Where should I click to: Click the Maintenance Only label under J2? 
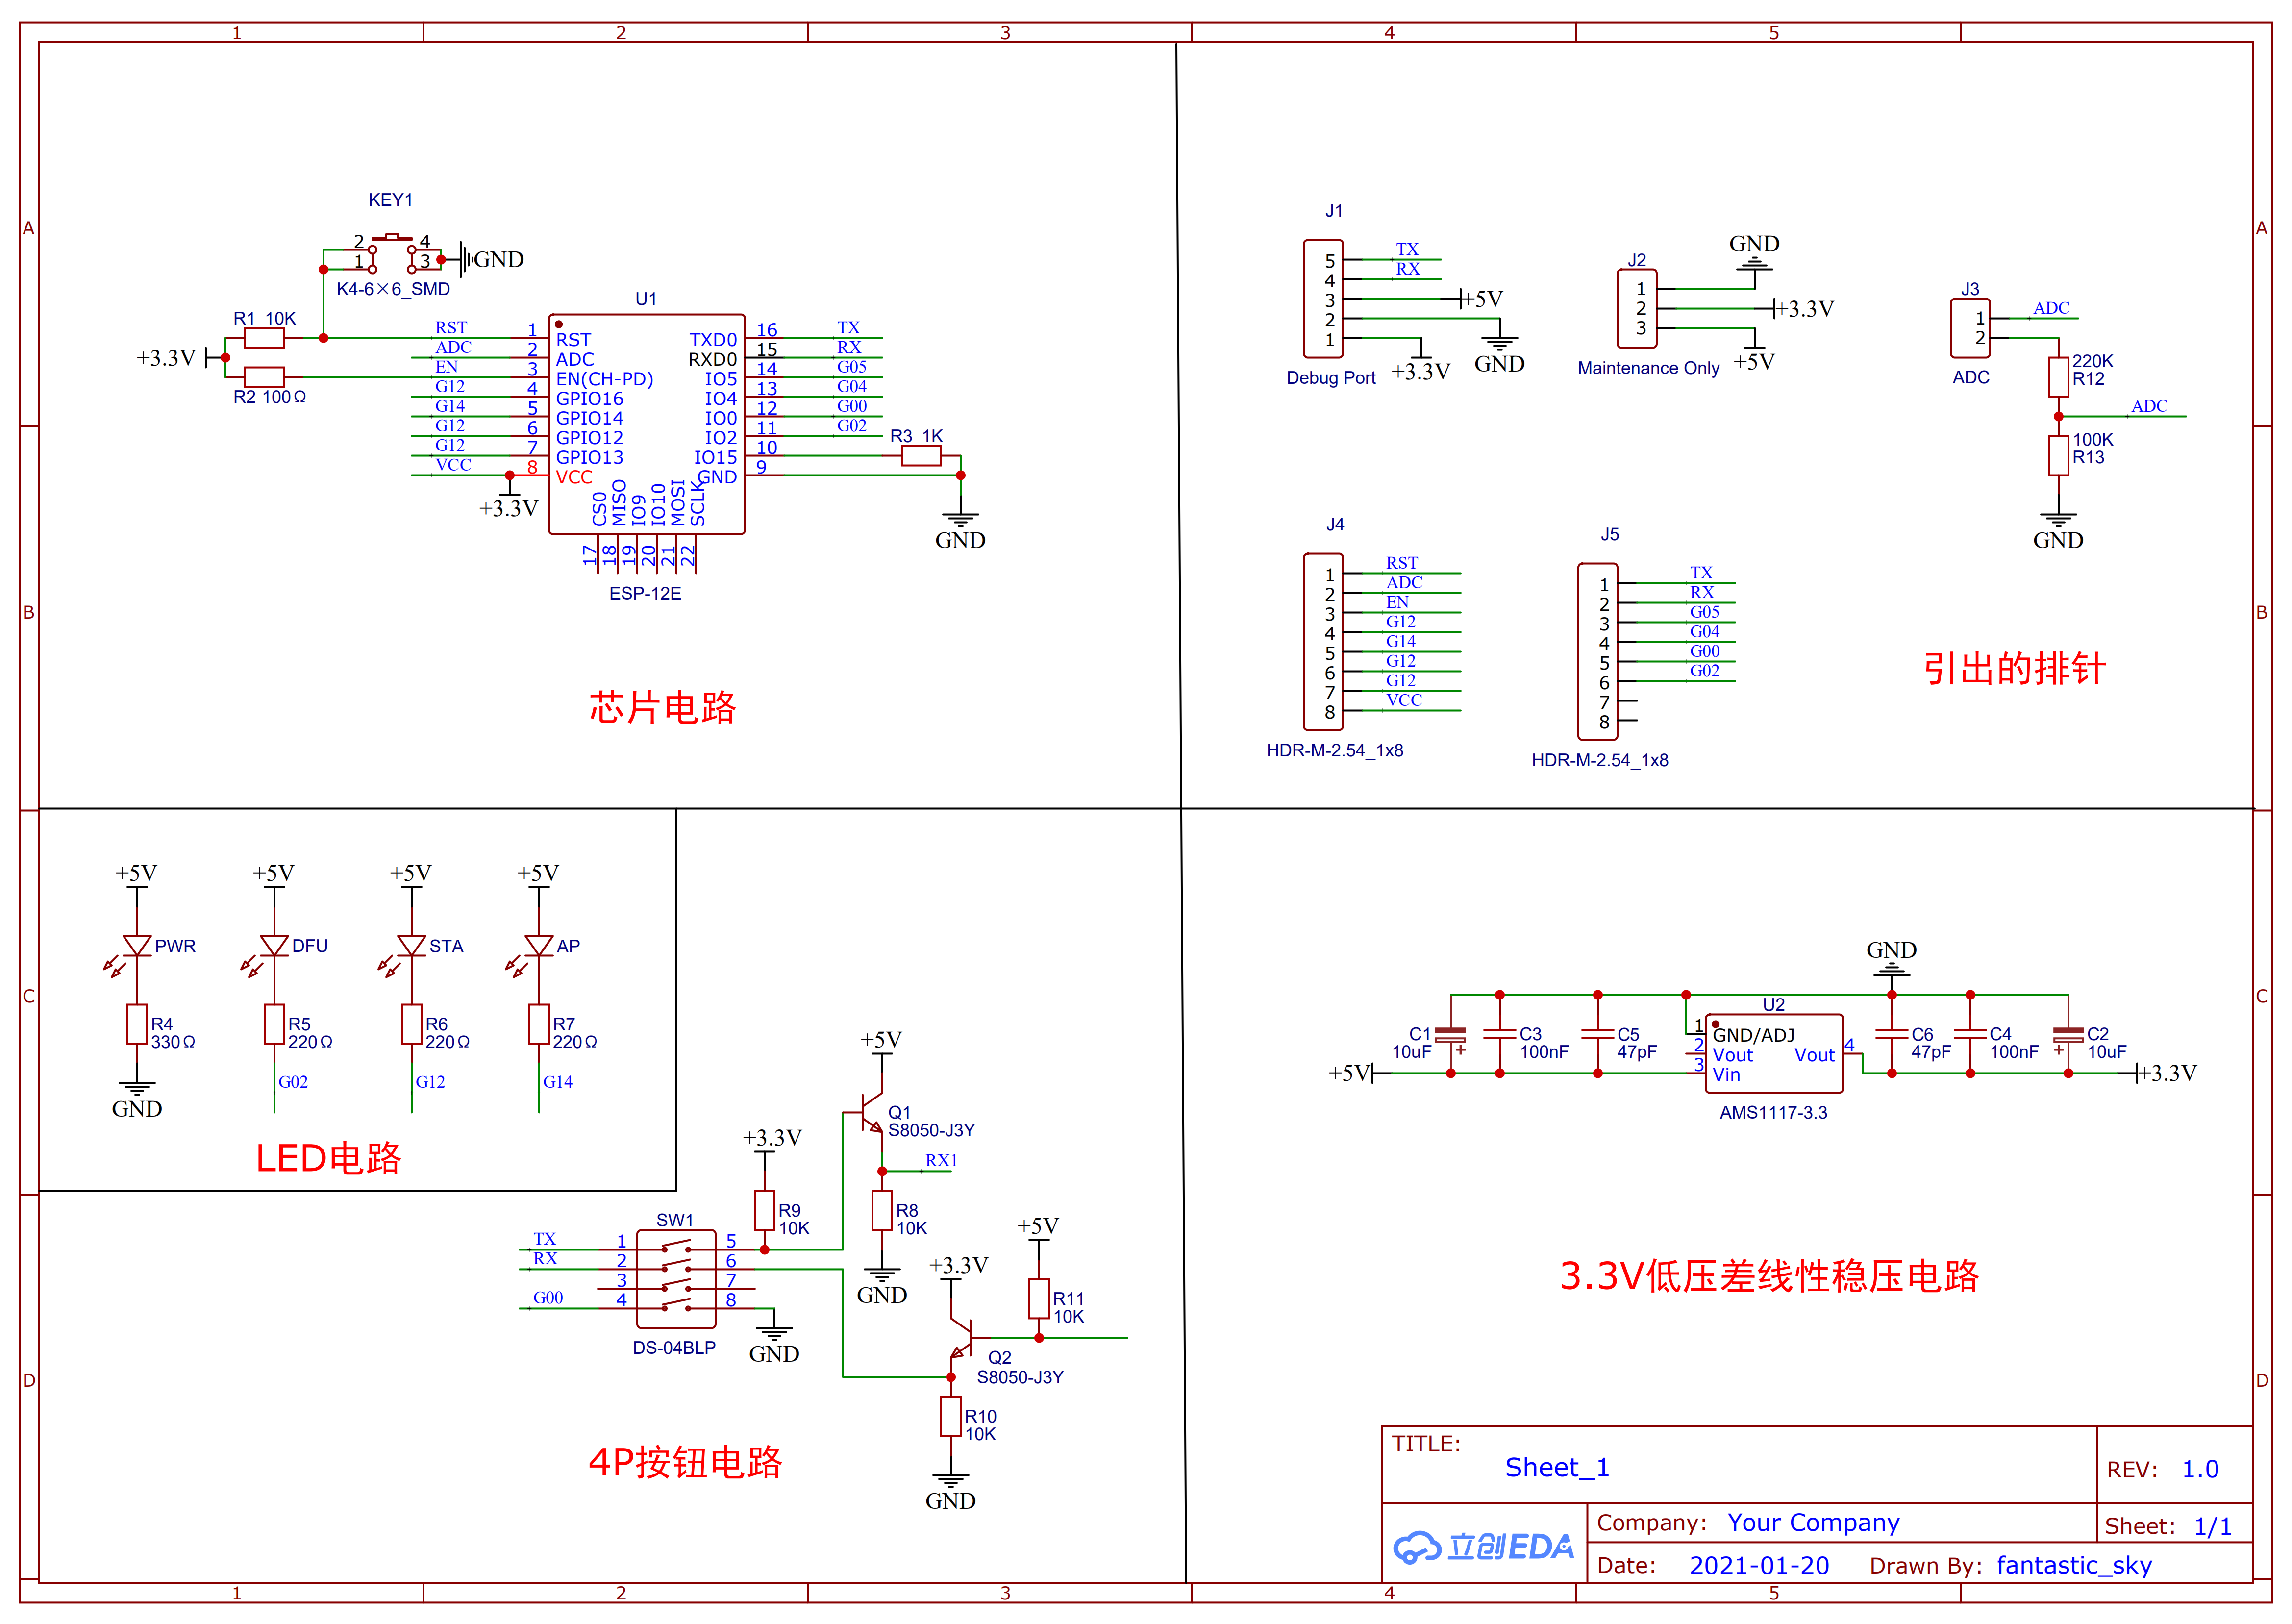1648,368
